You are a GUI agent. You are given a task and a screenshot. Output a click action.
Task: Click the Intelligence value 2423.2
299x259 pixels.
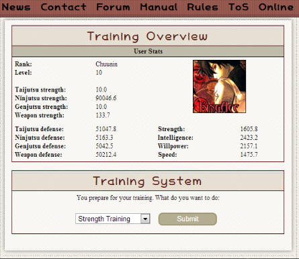click(249, 138)
